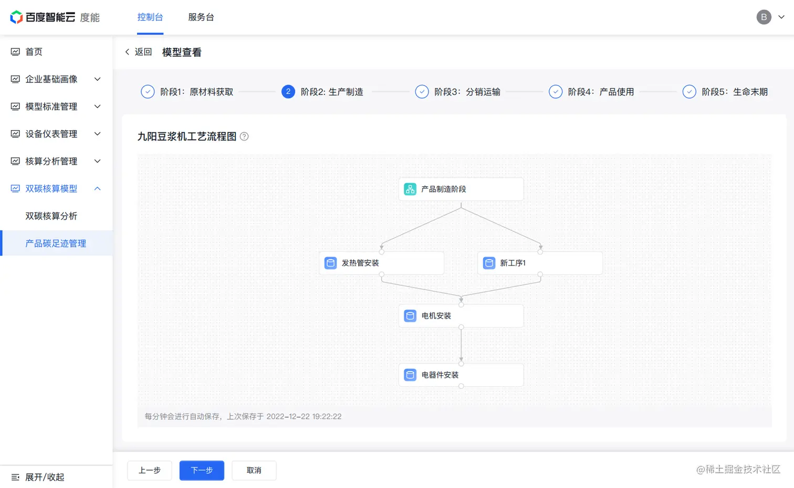
Task: Click the 双碳核算模型 sidebar icon
Action: (x=15, y=188)
